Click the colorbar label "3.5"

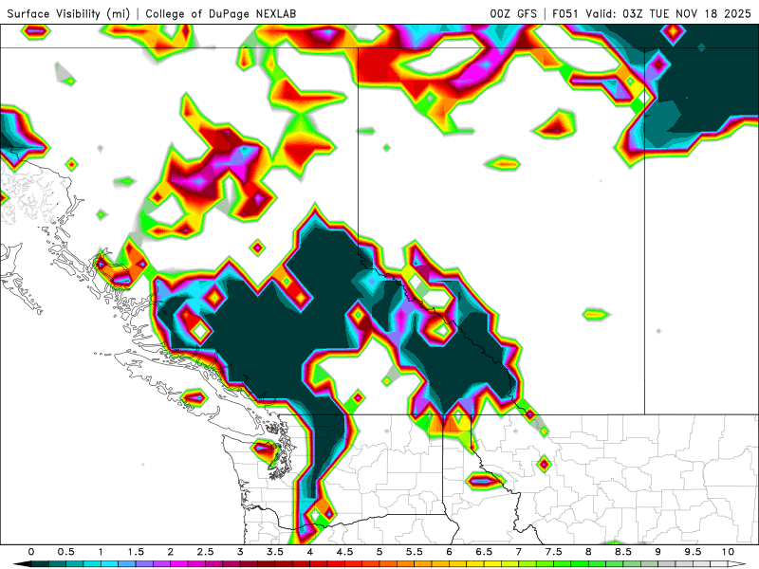[275, 552]
